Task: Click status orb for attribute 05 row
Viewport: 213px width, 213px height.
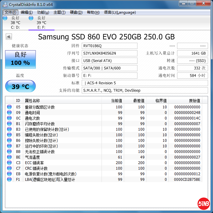Action: tap(9, 107)
